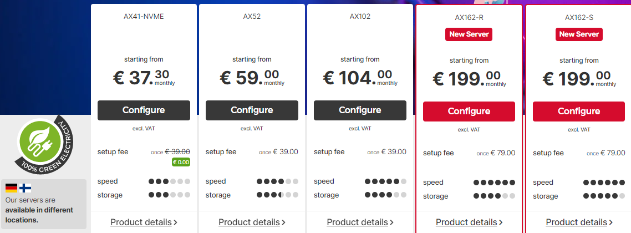Click the servers available in different locations box
The image size is (631, 233).
pos(44,204)
